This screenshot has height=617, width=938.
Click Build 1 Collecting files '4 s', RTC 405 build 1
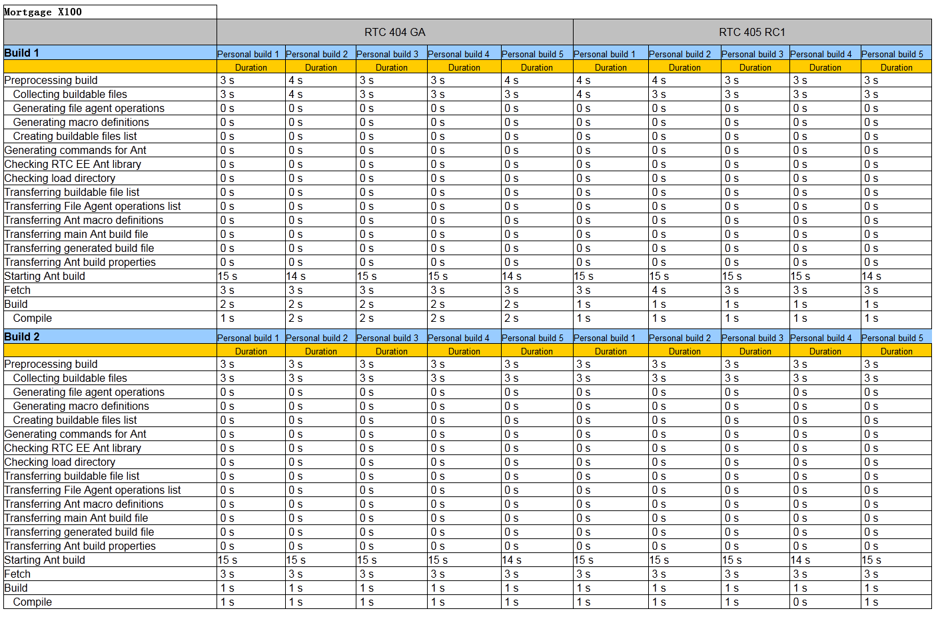click(x=584, y=94)
